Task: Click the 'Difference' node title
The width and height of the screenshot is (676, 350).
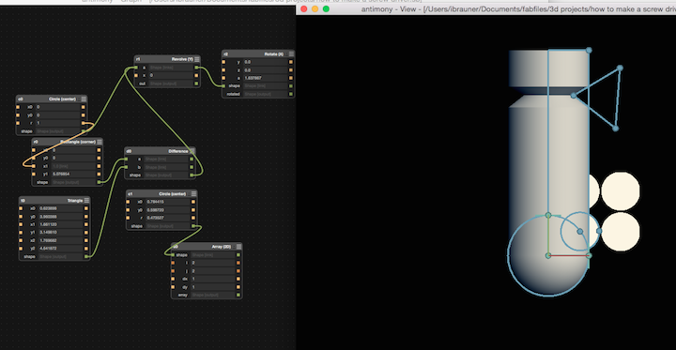Action: pyautogui.click(x=178, y=151)
